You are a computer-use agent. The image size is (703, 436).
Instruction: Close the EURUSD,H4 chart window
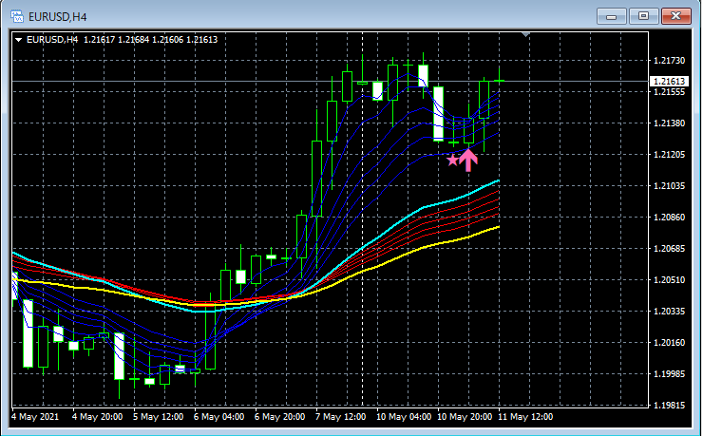click(x=676, y=16)
